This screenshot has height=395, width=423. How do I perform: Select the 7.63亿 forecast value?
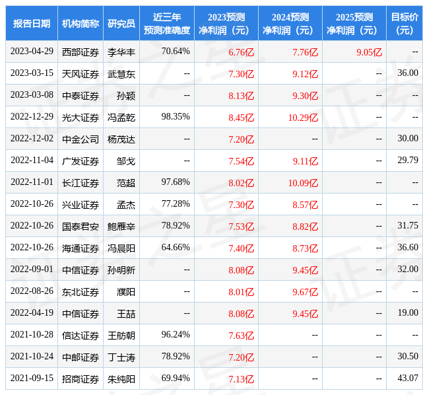[241, 336]
